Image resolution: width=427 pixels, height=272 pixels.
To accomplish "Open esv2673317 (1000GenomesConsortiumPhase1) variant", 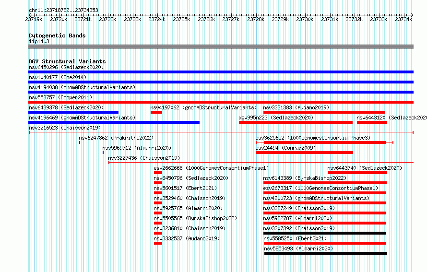I will (320, 188).
